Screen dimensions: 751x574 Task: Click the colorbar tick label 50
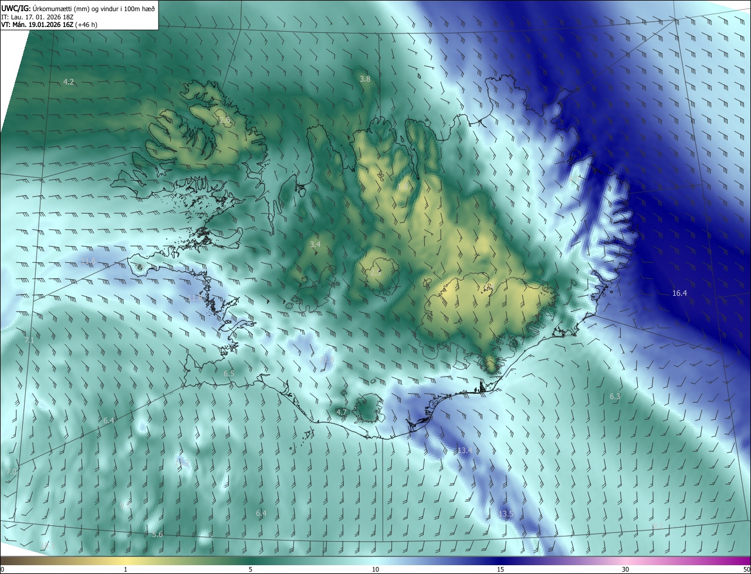point(746,569)
